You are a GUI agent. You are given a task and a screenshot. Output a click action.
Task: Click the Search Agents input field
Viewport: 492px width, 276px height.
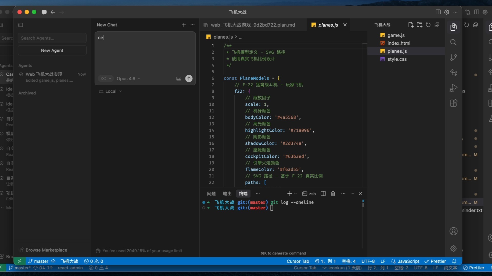52,38
